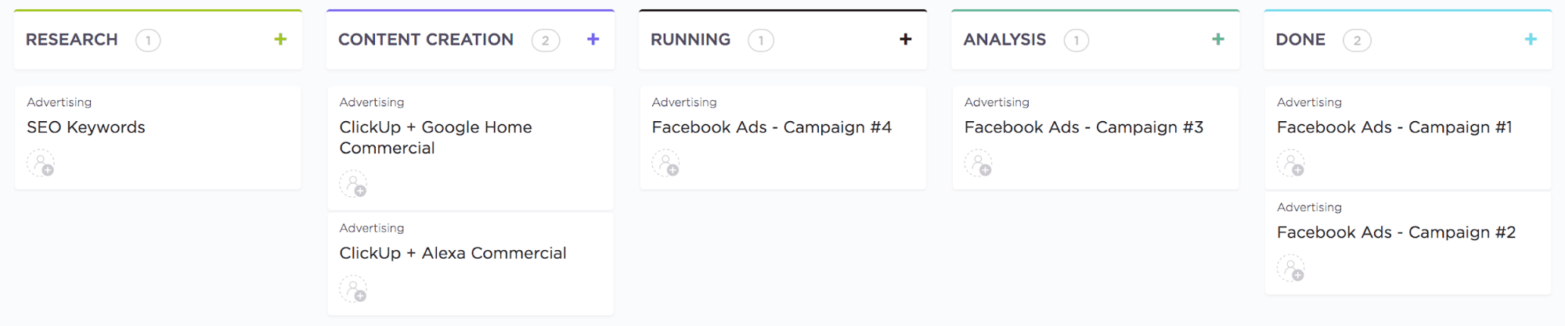Click plus icon in Content Creation header
Screen dimensions: 1565x326
click(593, 39)
